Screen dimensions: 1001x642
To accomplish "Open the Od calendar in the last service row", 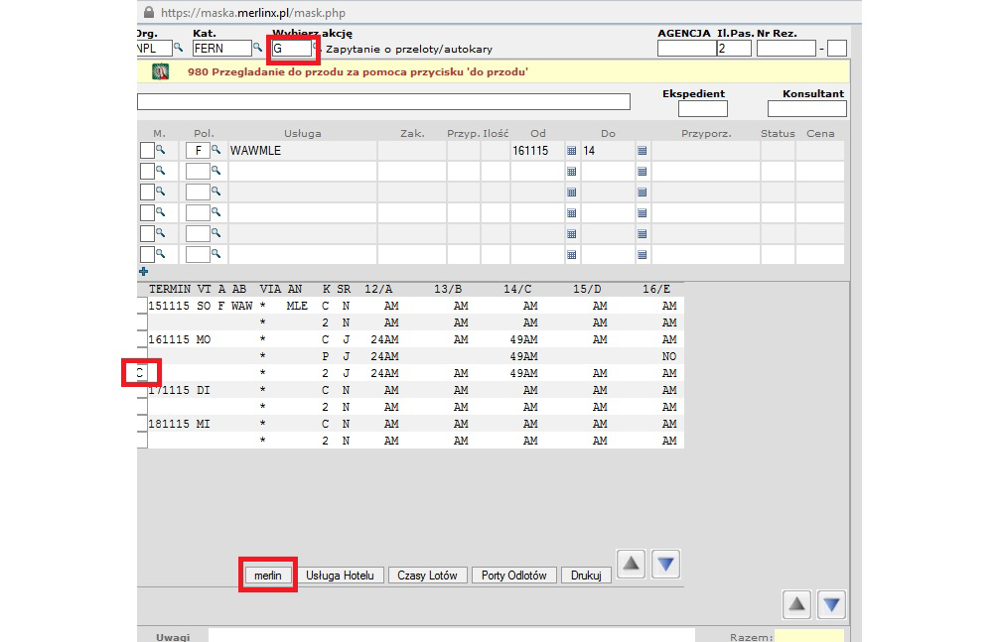I will tap(571, 255).
